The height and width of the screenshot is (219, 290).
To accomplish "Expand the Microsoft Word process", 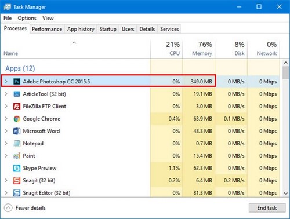I will pyautogui.click(x=6, y=131).
